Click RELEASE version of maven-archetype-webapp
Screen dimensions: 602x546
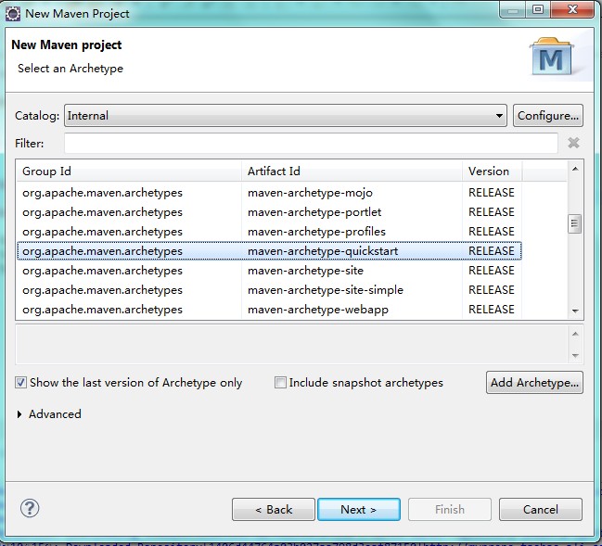click(x=492, y=310)
